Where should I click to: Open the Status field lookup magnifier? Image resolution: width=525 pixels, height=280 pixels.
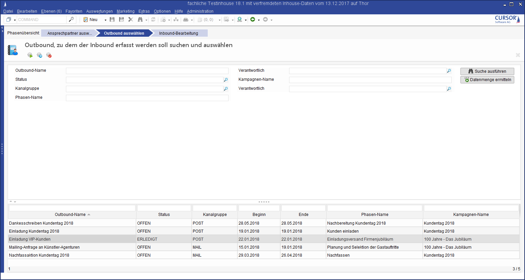[x=226, y=80]
